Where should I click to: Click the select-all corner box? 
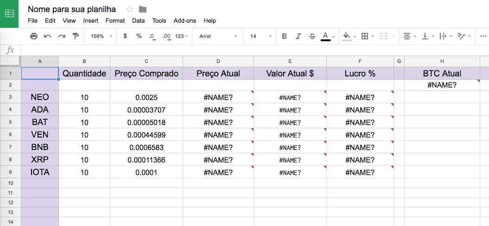pos(10,62)
